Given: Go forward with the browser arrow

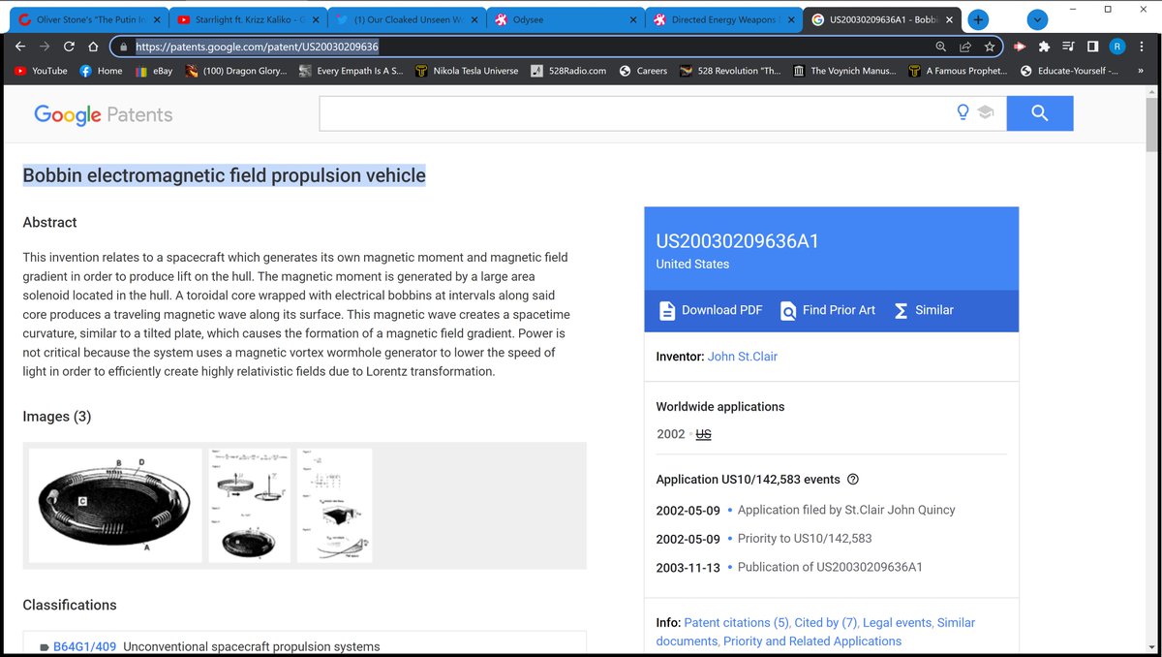Looking at the screenshot, I should coord(45,47).
